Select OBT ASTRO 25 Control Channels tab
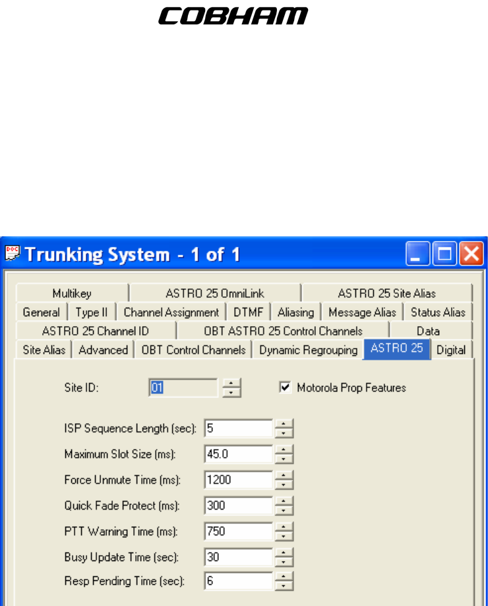Image resolution: width=488 pixels, height=606 pixels. coord(283,331)
